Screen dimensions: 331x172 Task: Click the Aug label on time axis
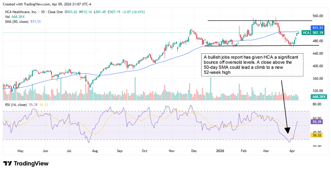point(95,151)
